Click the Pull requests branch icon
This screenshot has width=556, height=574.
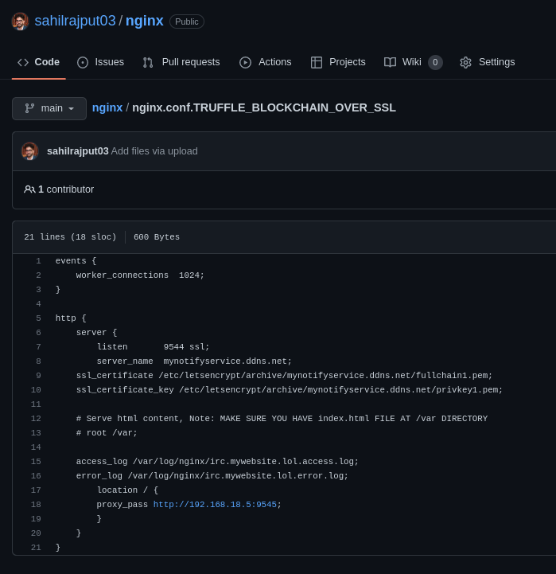click(x=148, y=63)
